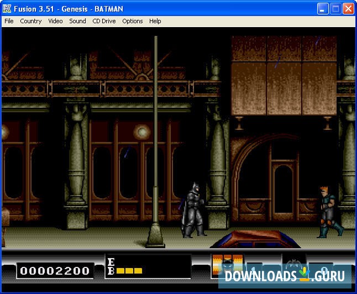The height and width of the screenshot is (294, 357).
Task: Click the enemy energy label E
Action: tap(111, 262)
